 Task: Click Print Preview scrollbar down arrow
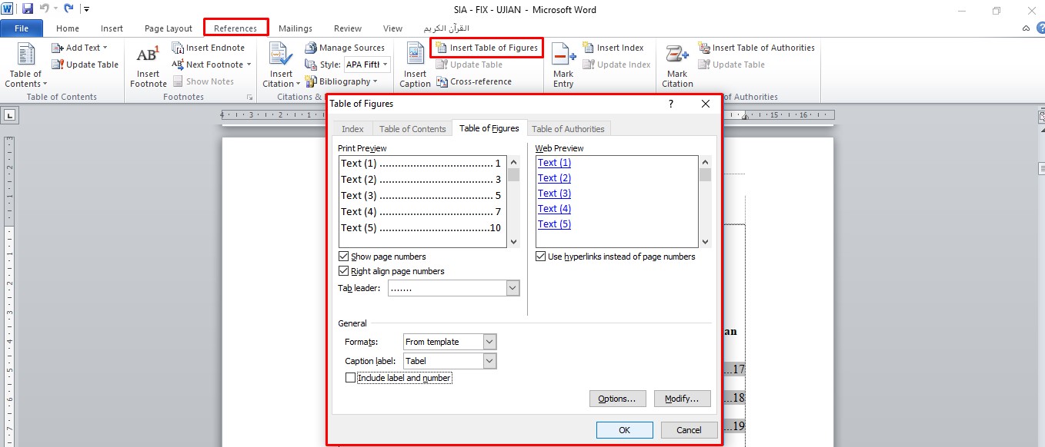[514, 241]
